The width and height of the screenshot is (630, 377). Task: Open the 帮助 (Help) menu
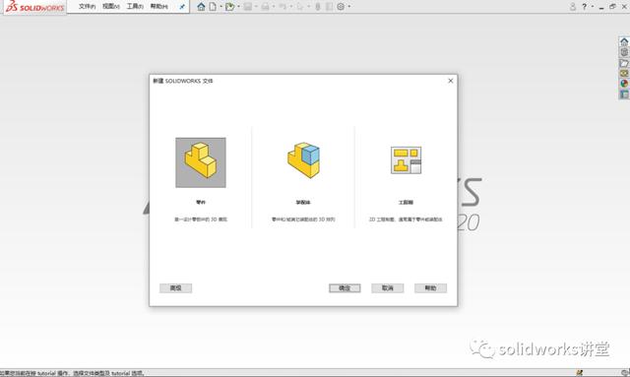point(158,7)
